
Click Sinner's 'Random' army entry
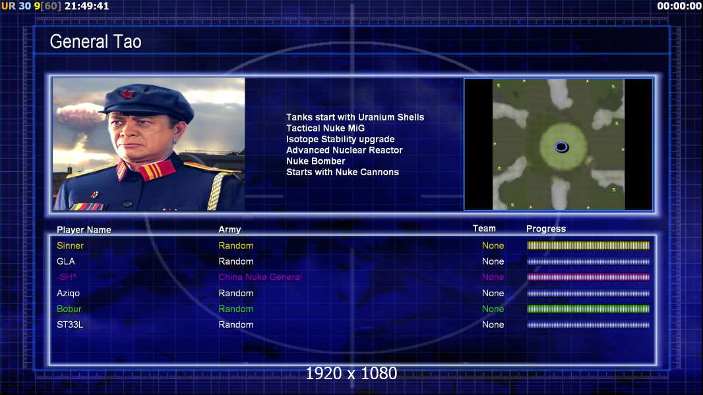pos(236,246)
